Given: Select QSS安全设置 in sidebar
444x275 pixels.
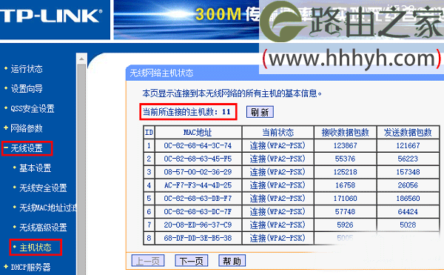Looking at the screenshot, I should tap(33, 108).
